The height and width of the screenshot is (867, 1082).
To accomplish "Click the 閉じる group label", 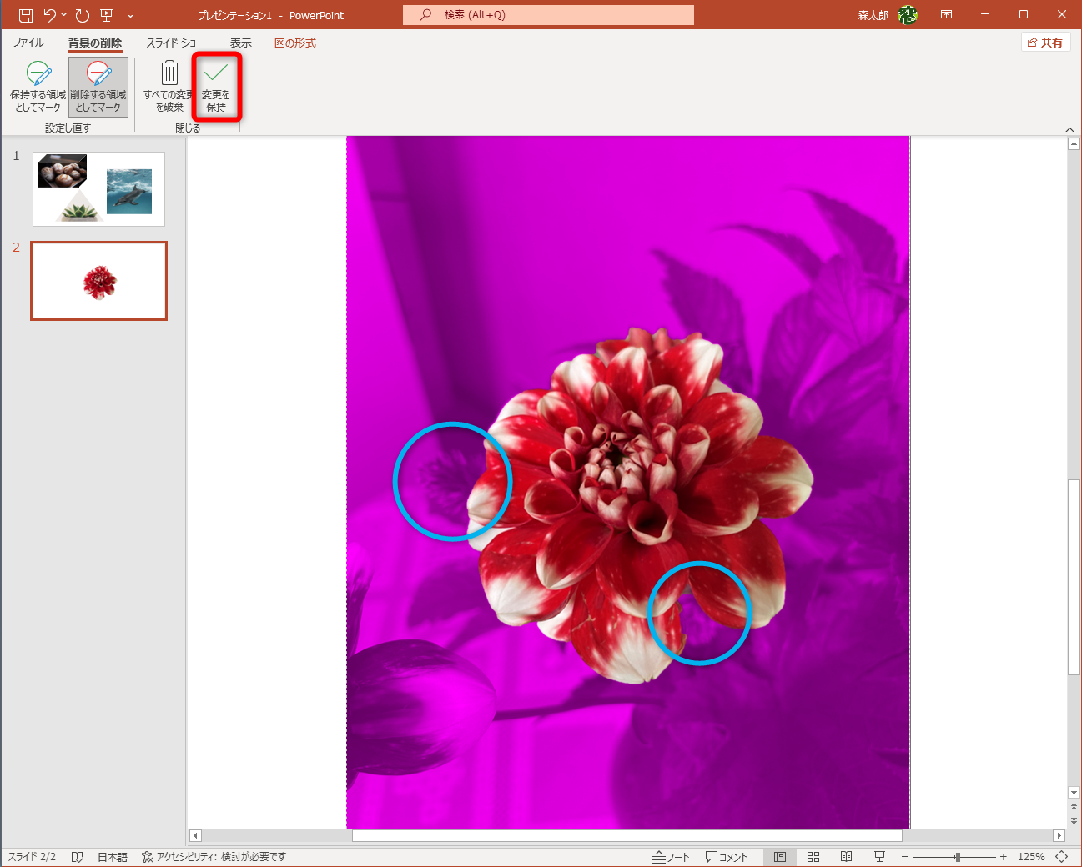I will tap(188, 128).
